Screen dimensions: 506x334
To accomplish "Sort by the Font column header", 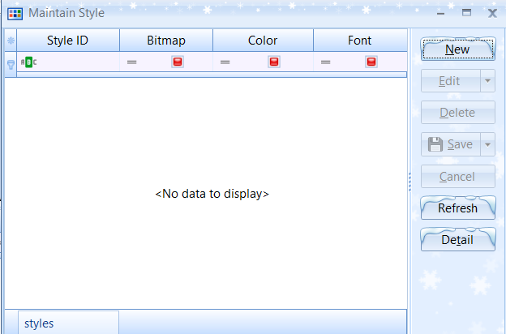I will click(x=359, y=41).
